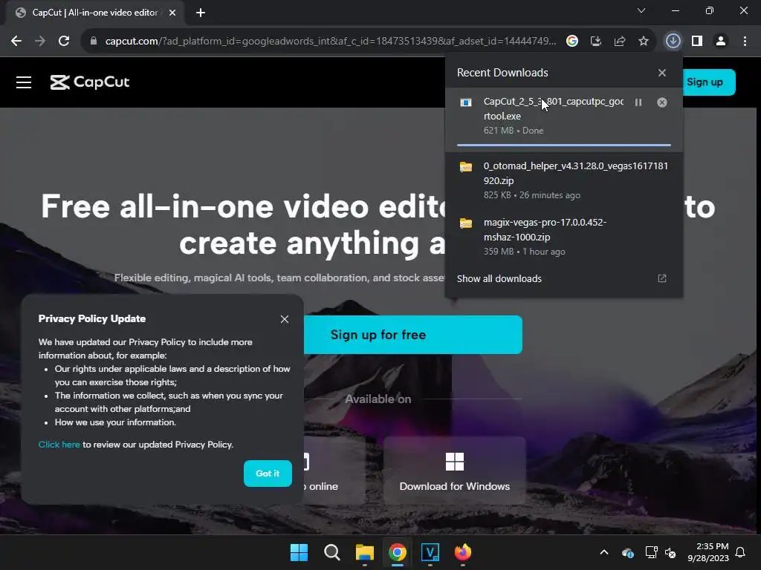
Task: Click the CapCut exe file icon
Action: (x=466, y=102)
